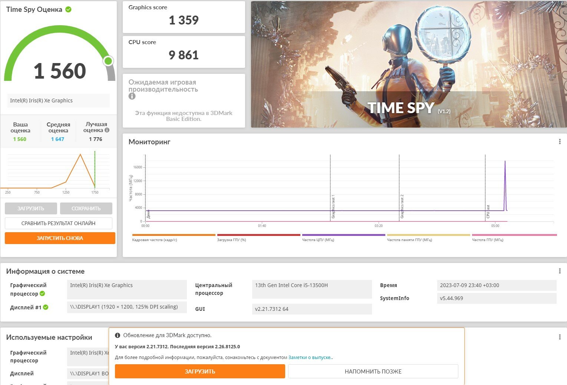Open the Мониторинг panel three-dot menu
Image resolution: width=567 pixels, height=385 pixels.
(560, 142)
